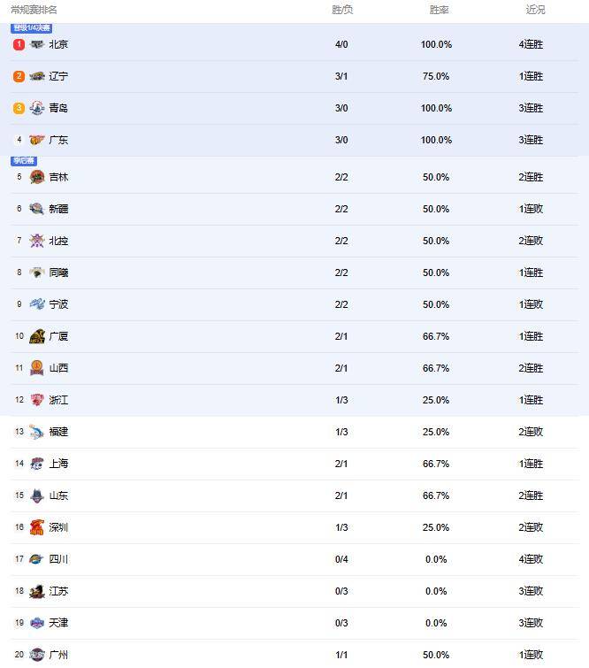Click the Sichuan team logo

[36, 559]
